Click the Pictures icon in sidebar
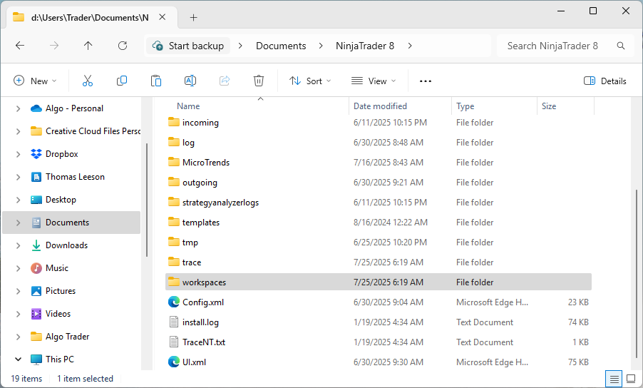Image resolution: width=643 pixels, height=388 pixels. tap(36, 291)
